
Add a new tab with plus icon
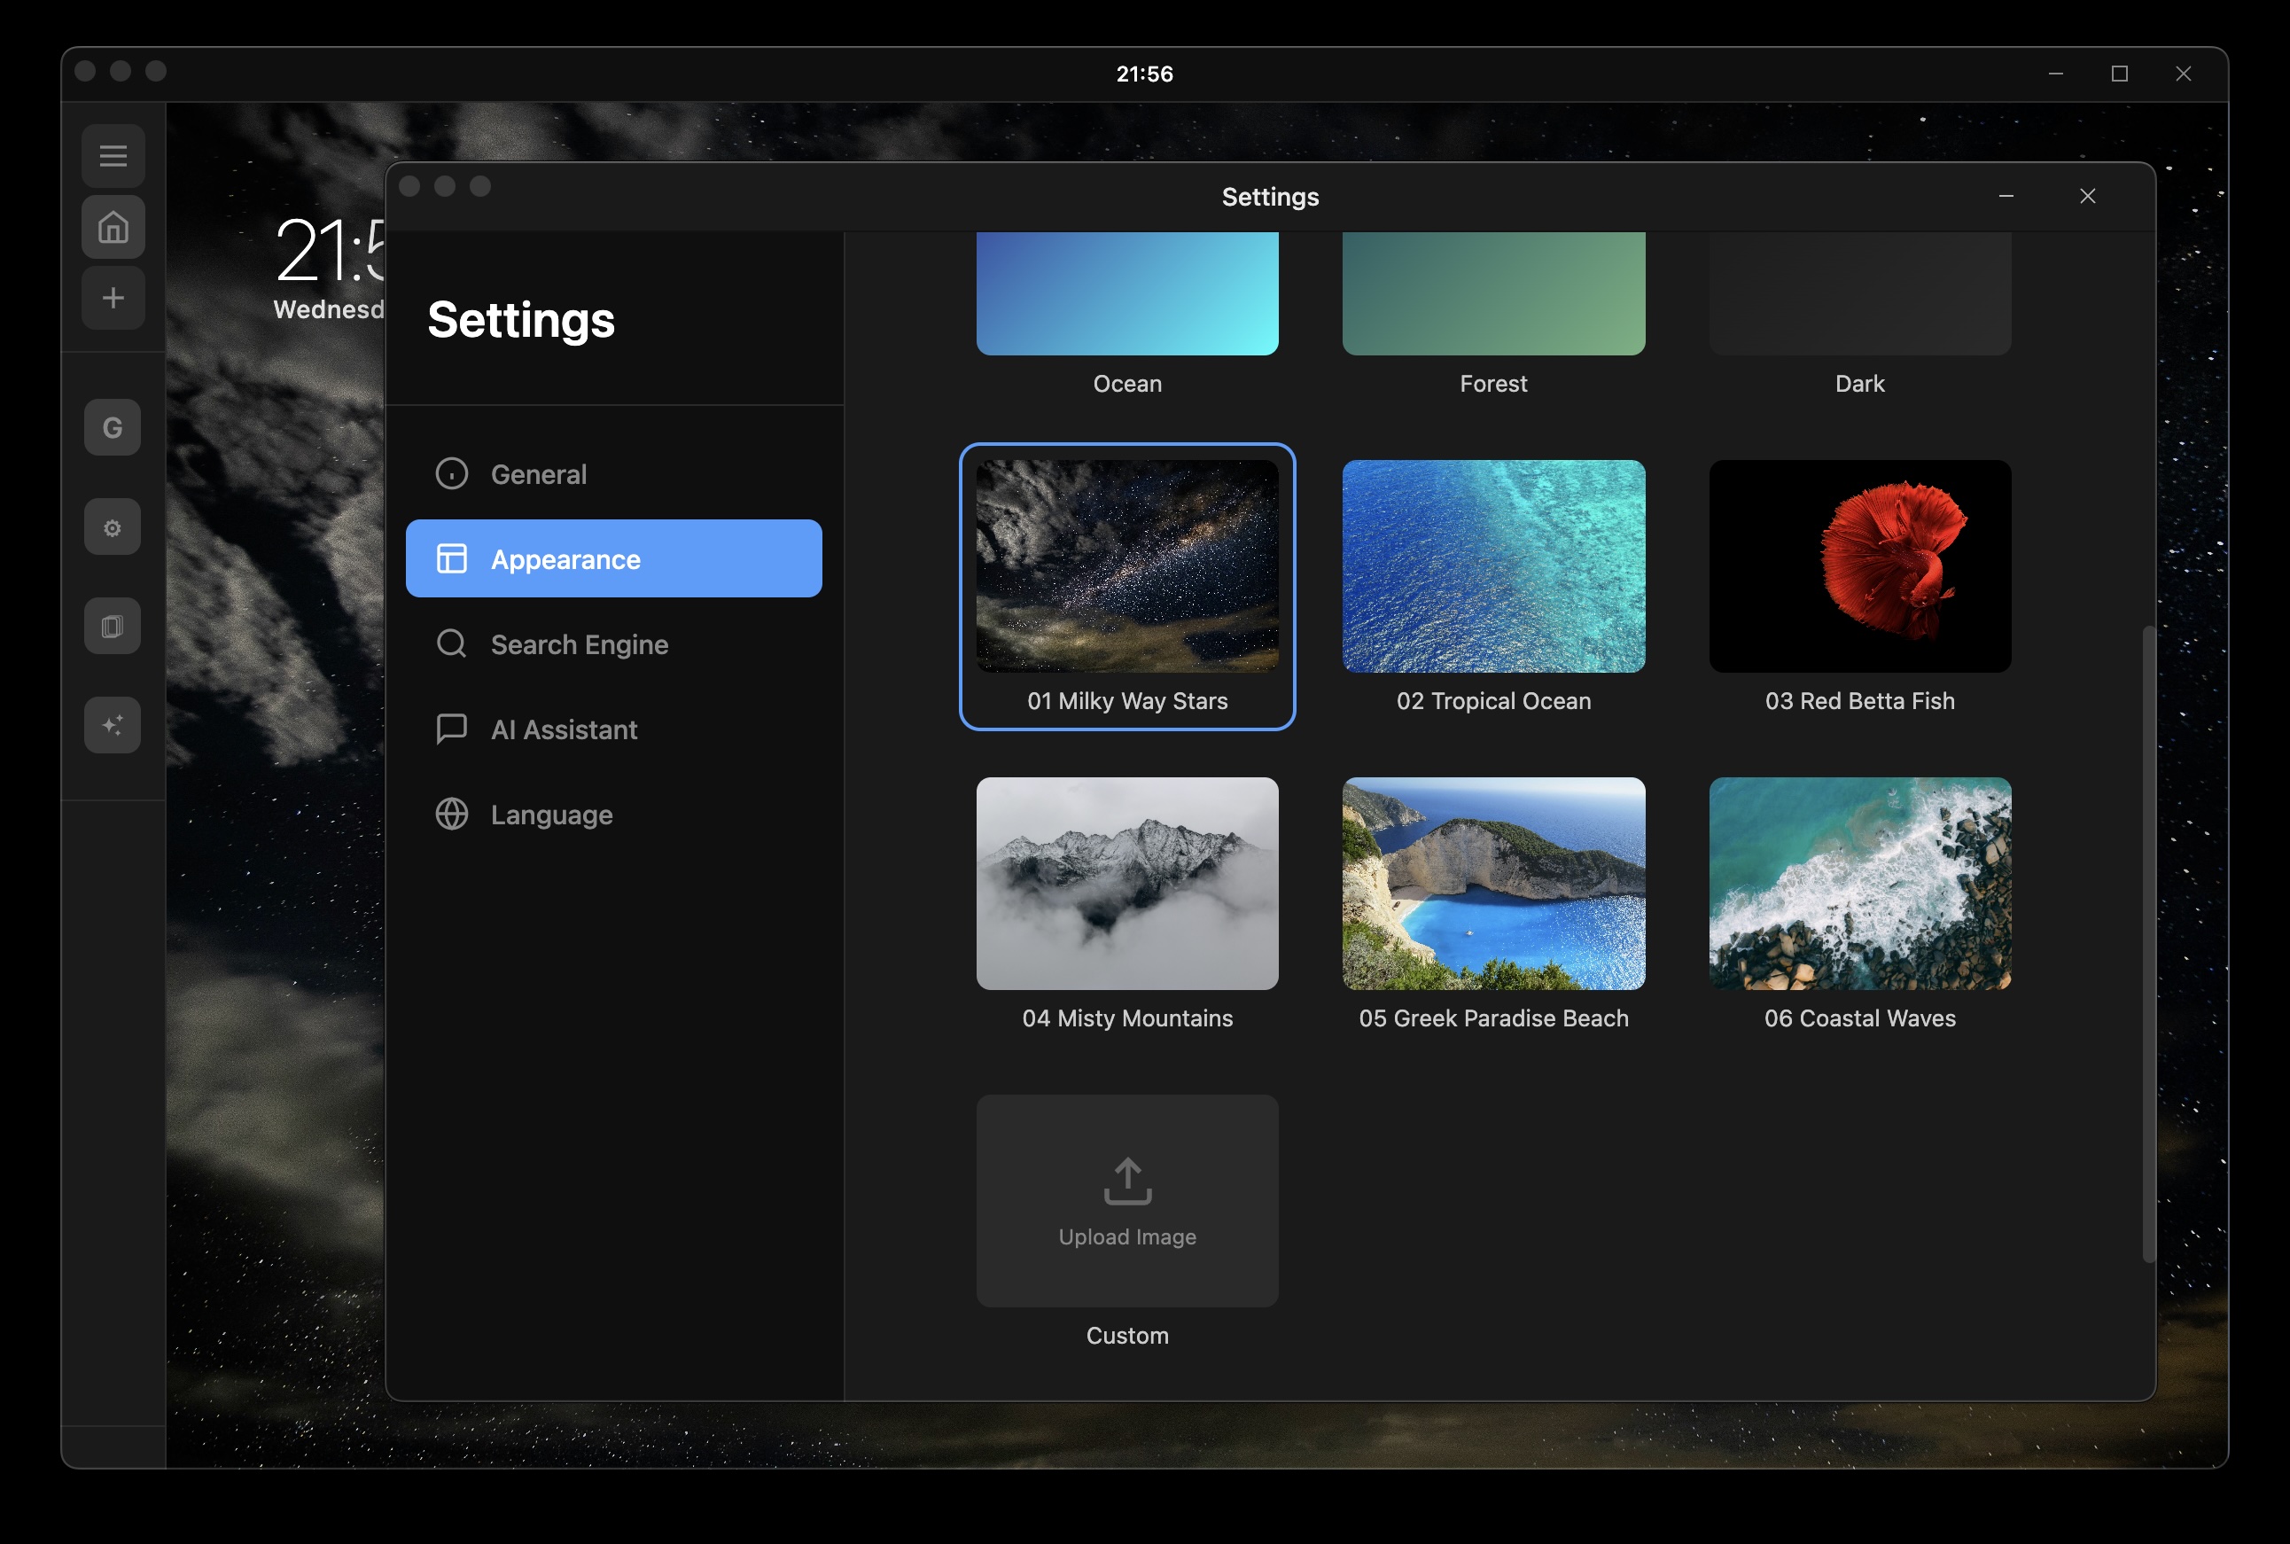tap(113, 299)
